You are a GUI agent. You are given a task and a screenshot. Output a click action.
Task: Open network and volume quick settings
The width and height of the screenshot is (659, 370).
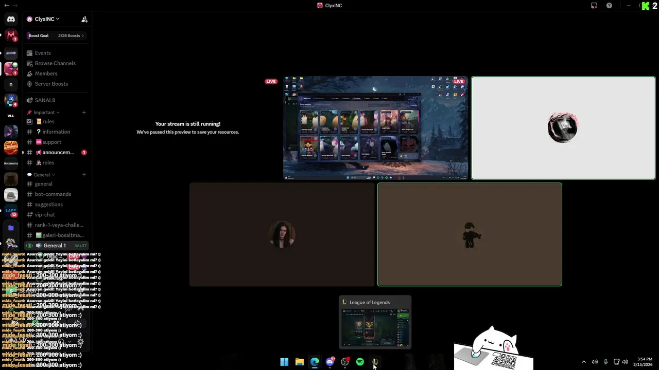point(621,362)
